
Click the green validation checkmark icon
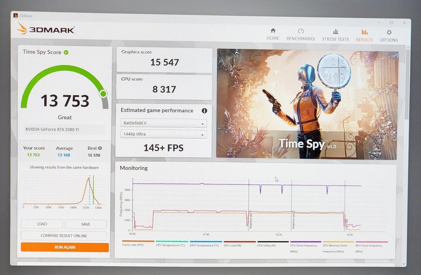point(66,52)
